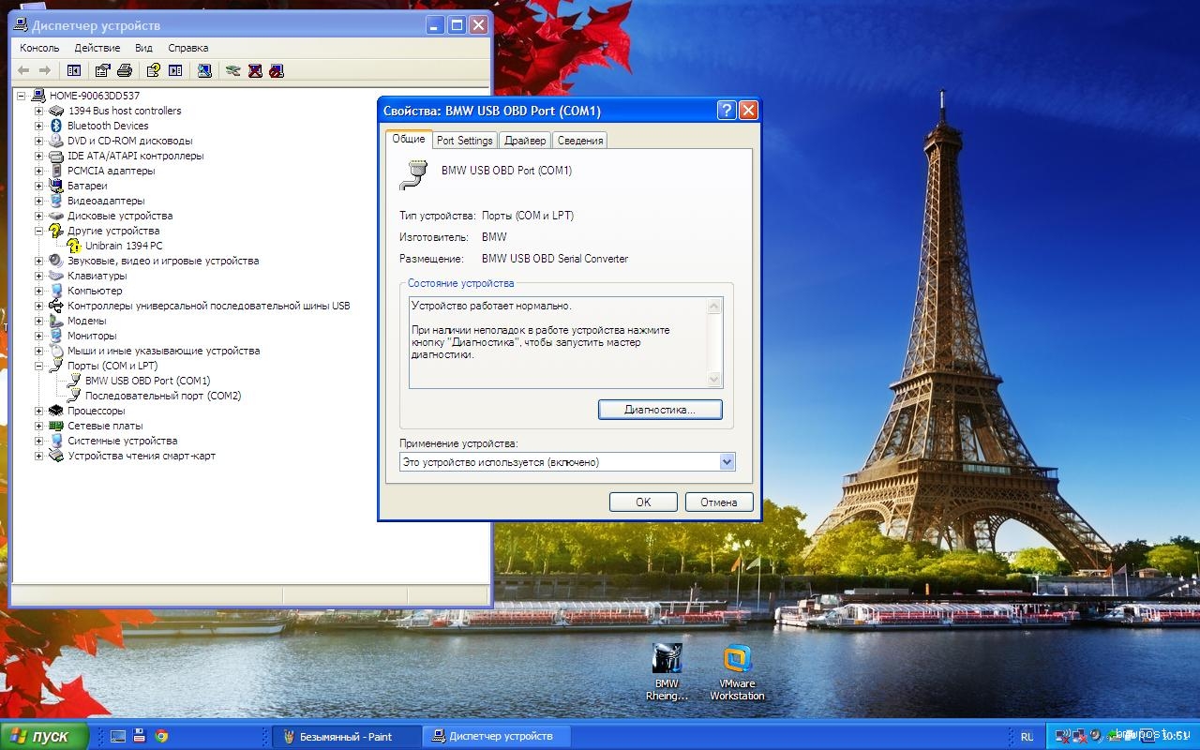Open BMW Rheingold desktop shortcut
Image resolution: width=1200 pixels, height=750 pixels.
point(667,672)
